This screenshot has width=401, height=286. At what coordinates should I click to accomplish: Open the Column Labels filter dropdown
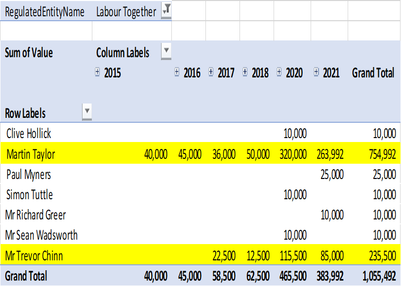166,52
